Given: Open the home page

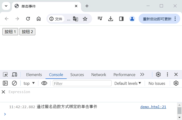Looking at the screenshot, I should 39,19.
